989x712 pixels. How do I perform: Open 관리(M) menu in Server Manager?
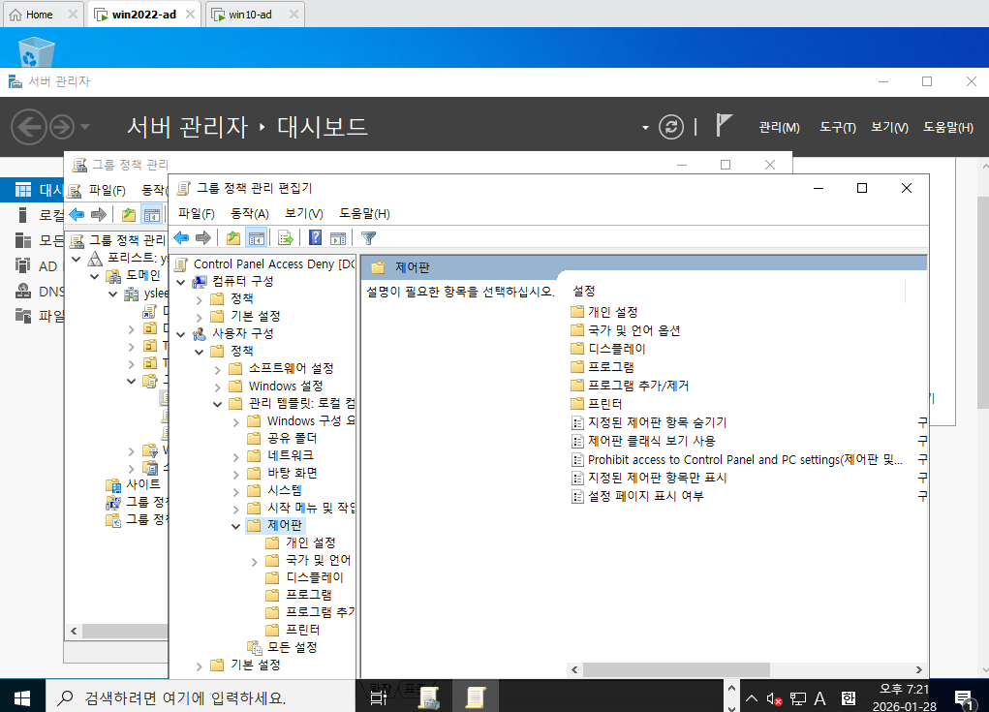coord(779,127)
